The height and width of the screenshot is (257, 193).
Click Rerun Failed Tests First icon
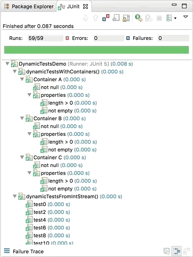click(x=149, y=18)
